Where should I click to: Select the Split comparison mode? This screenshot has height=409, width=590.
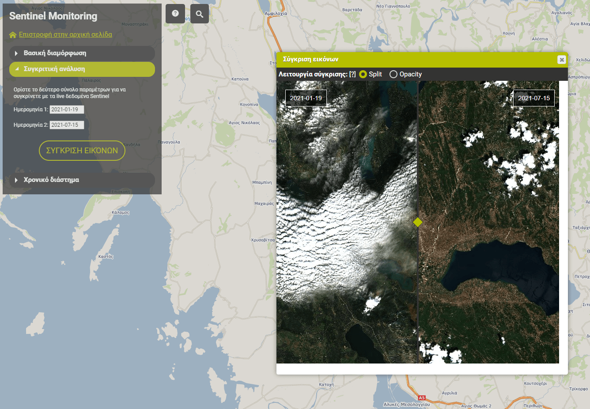363,74
